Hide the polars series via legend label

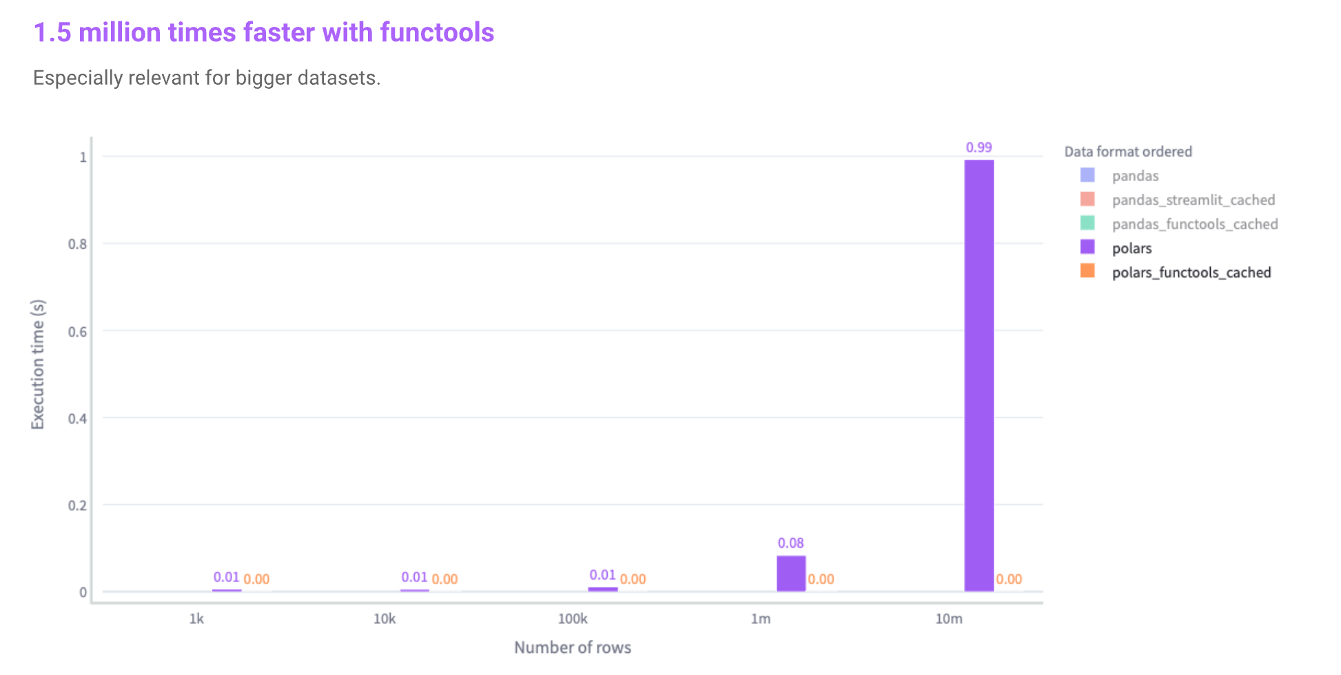[x=1132, y=248]
